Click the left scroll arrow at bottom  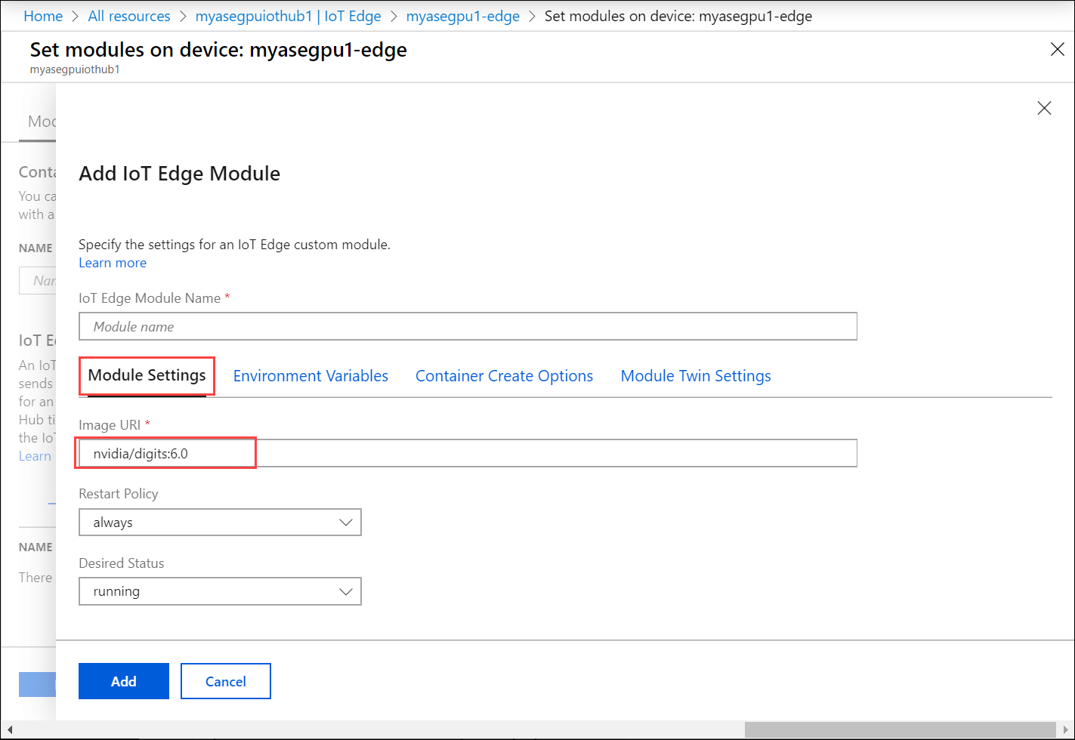(8, 728)
